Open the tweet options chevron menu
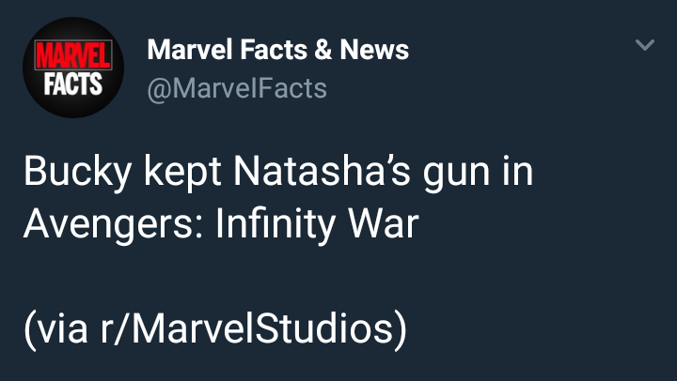Viewport: 677px width, 381px height. 644,45
